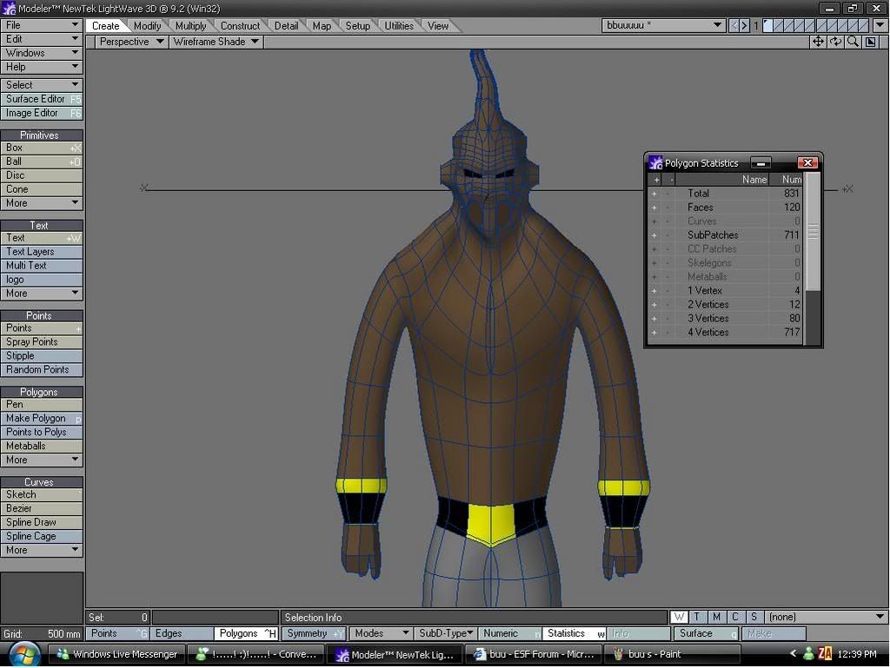Open the Windows Start orb
The width and height of the screenshot is (890, 668).
[24, 654]
